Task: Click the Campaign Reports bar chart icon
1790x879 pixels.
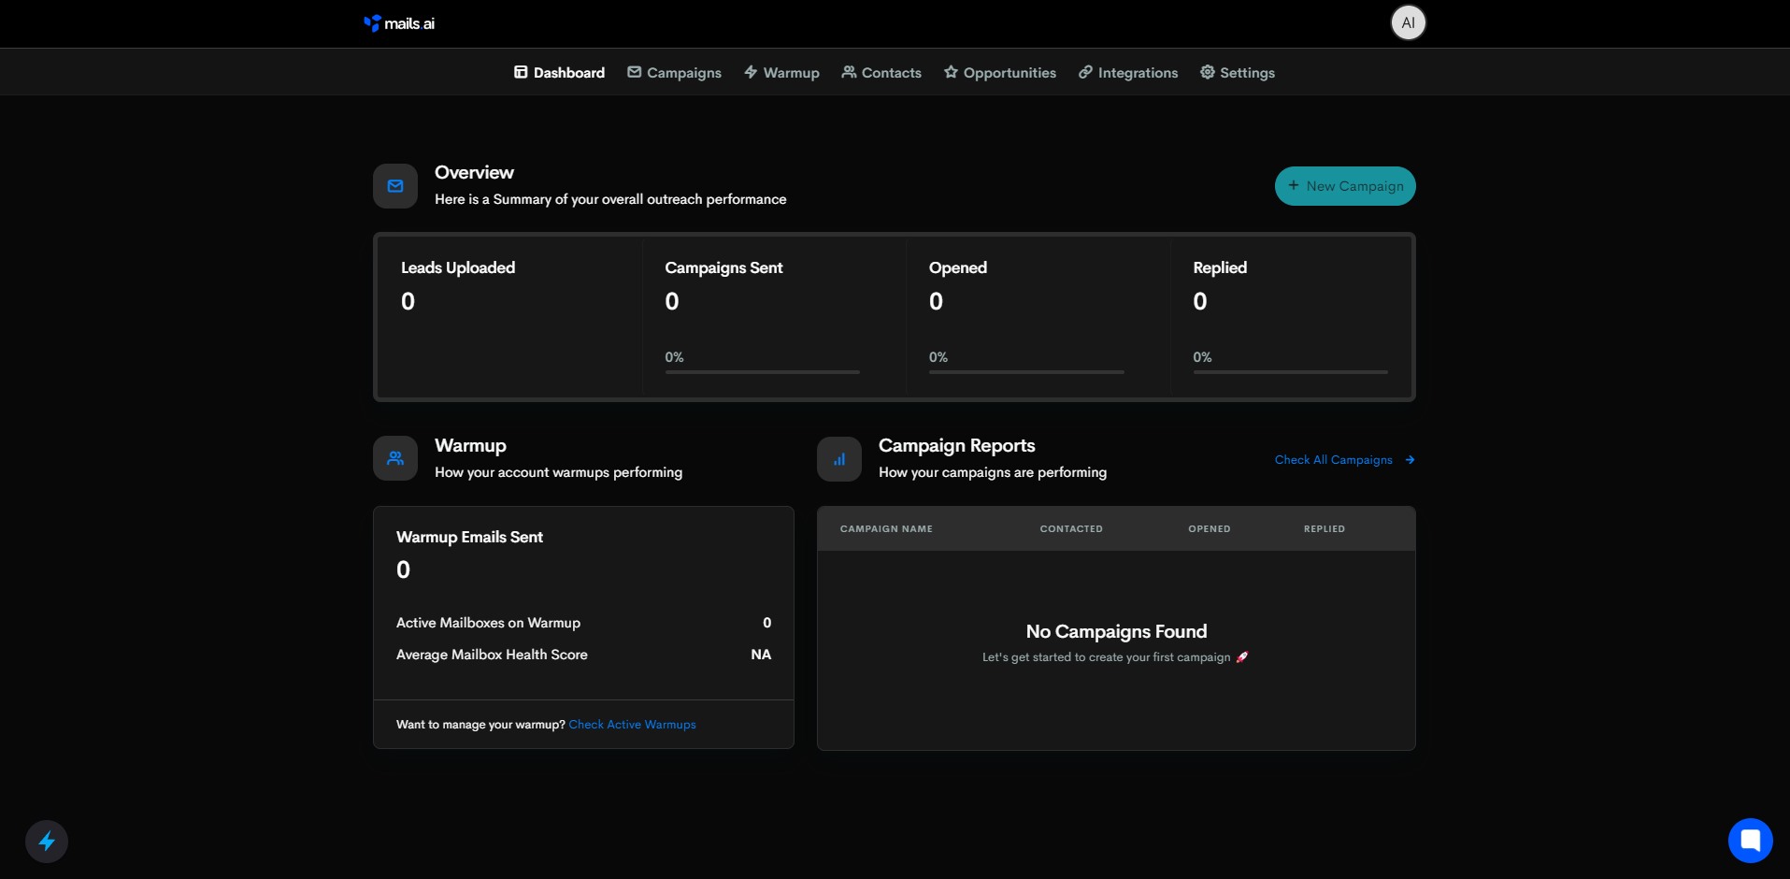Action: tap(839, 459)
